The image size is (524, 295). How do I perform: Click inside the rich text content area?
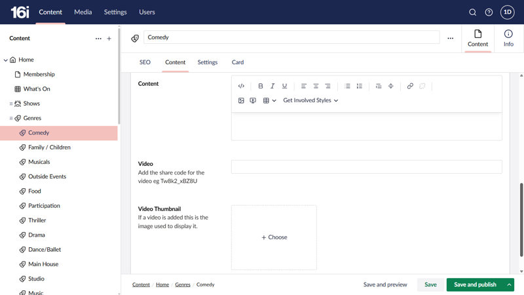click(367, 127)
